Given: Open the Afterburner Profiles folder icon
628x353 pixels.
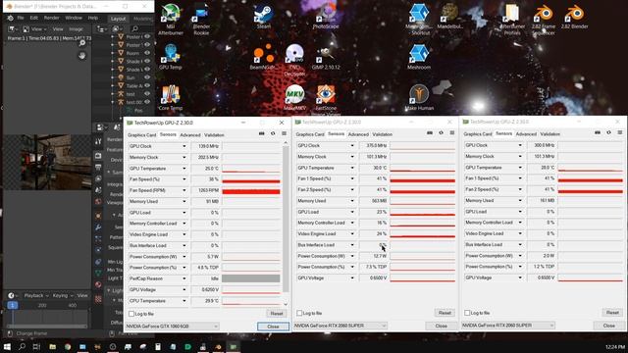Looking at the screenshot, I should coord(512,19).
